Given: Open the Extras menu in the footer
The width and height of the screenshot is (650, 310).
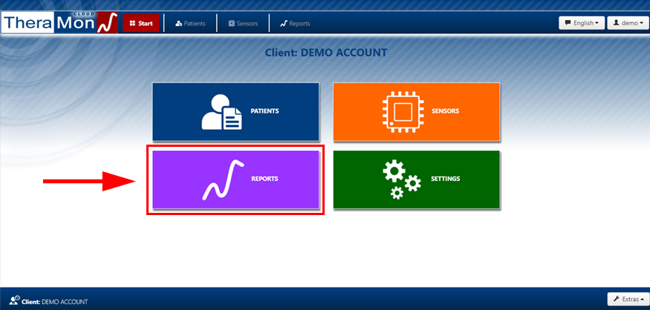Looking at the screenshot, I should [628, 300].
